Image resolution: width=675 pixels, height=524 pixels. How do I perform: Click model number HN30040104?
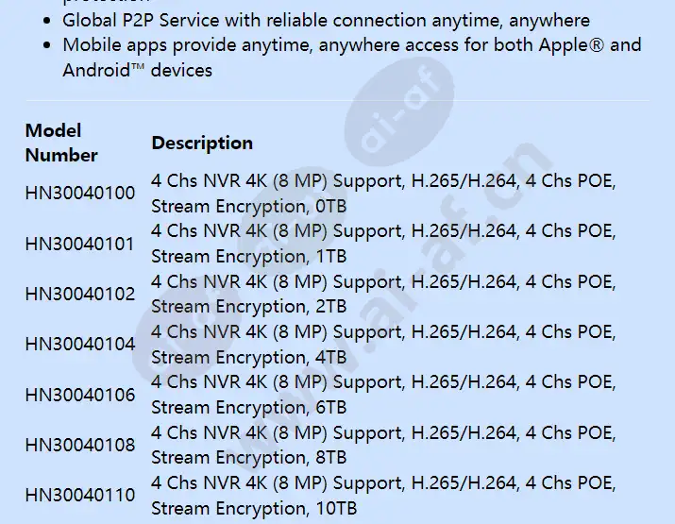point(80,344)
